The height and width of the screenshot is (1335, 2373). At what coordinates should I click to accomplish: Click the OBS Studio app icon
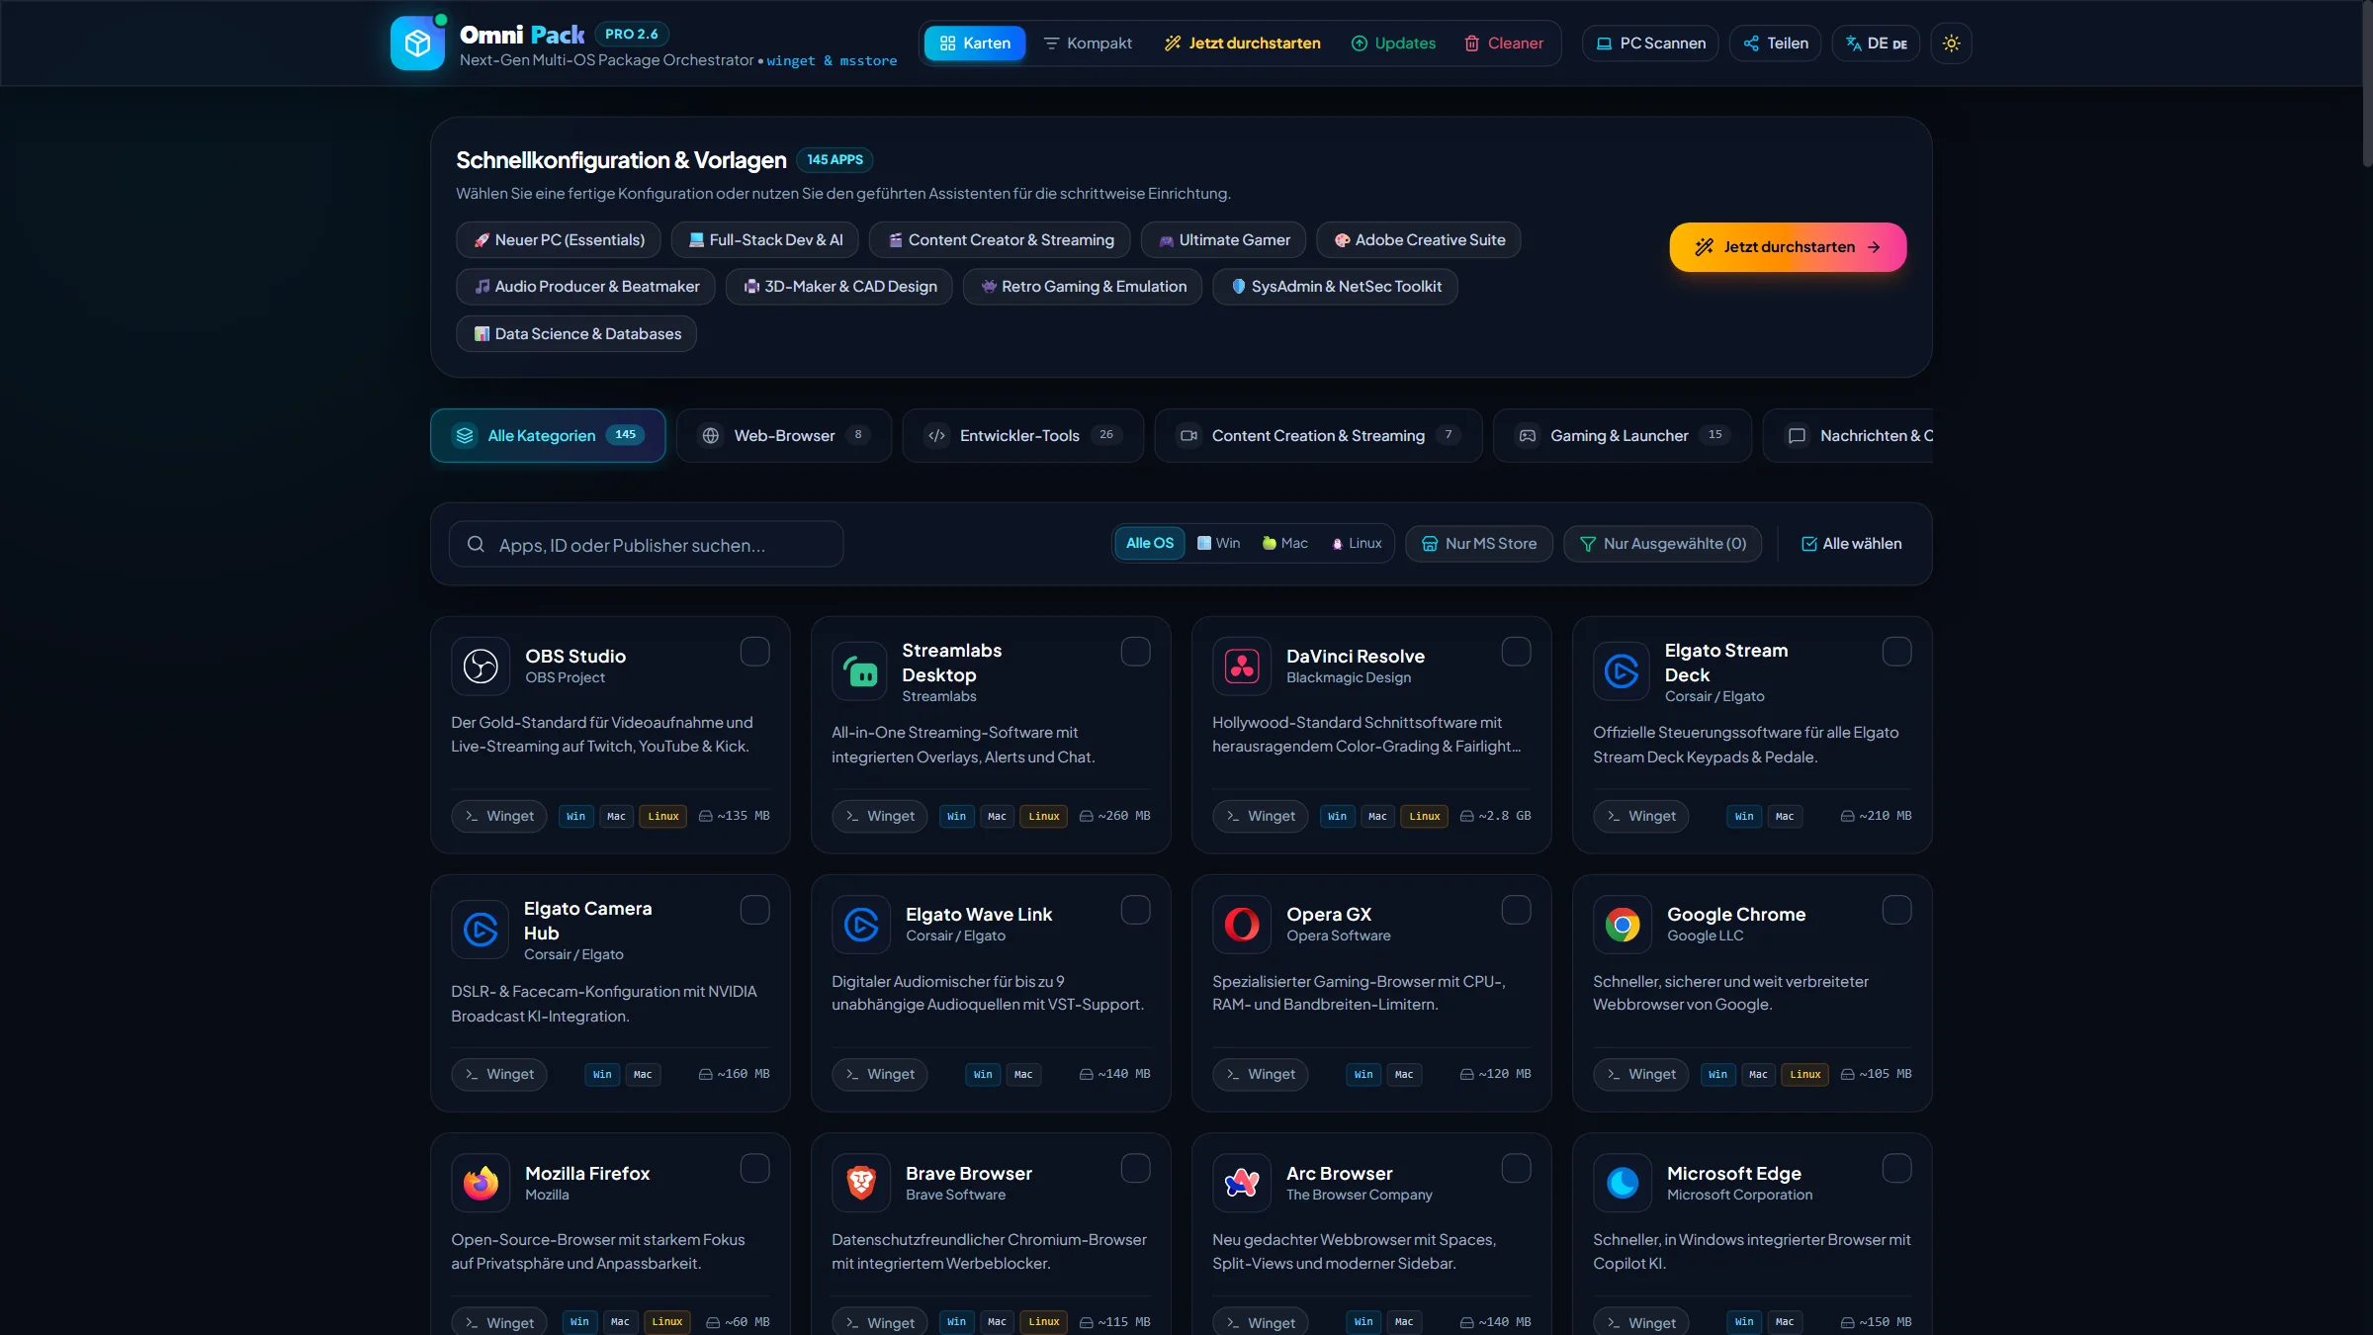coord(481,666)
